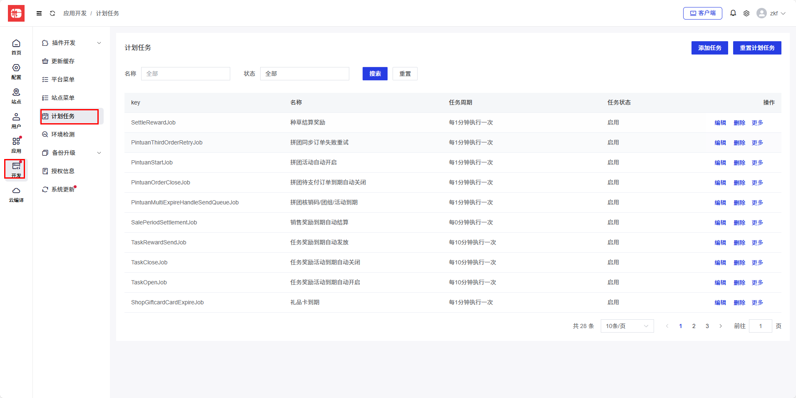Open the 10条/页 page size dropdown
The image size is (796, 398).
tap(627, 326)
